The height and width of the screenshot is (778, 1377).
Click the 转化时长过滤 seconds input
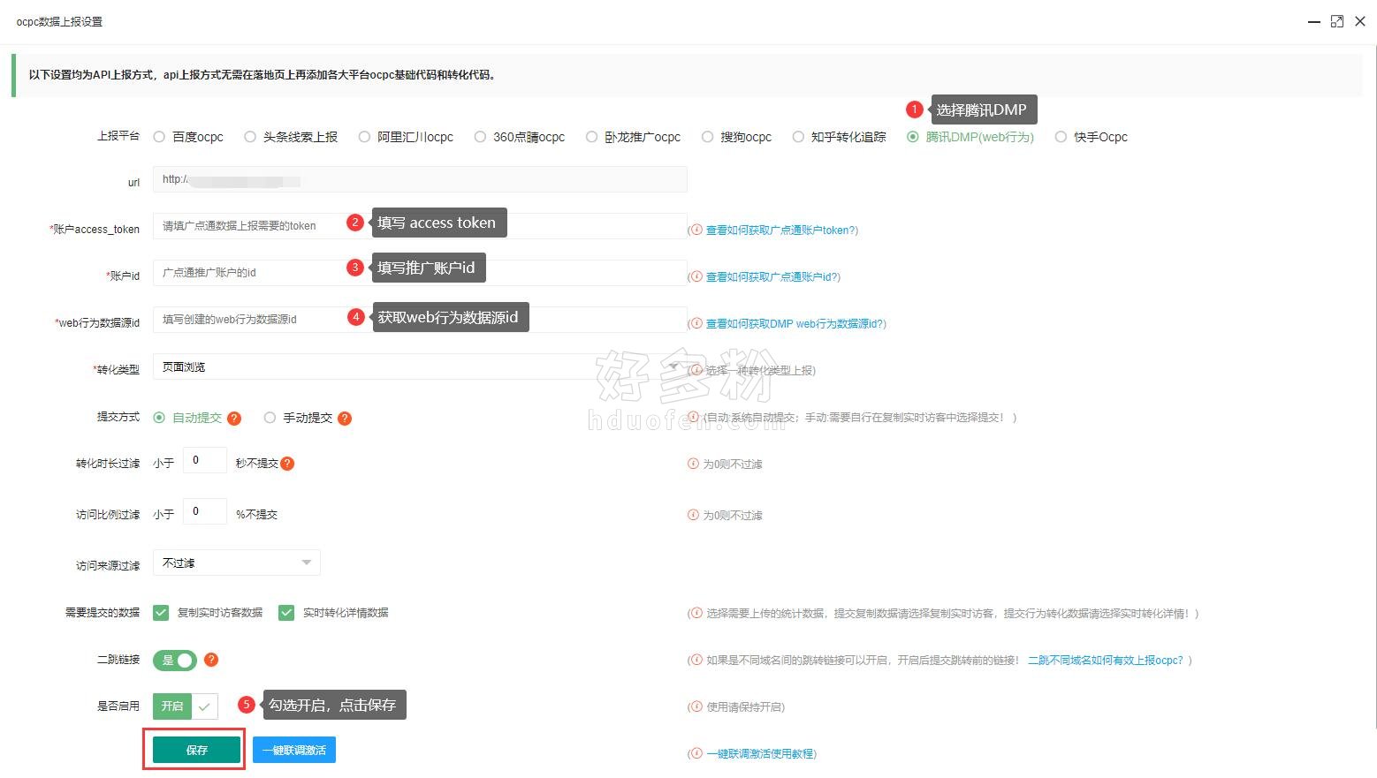[x=205, y=460]
